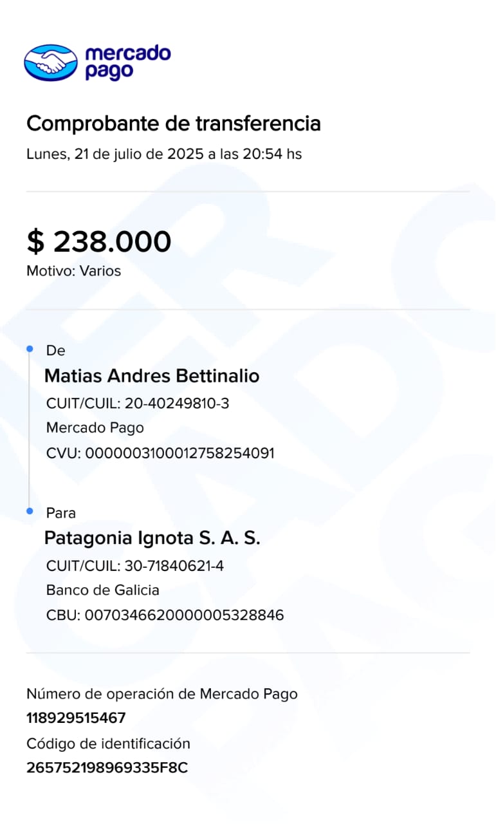Select the $ 238.000 amount
Screen dimensions: 496x824
click(x=99, y=241)
